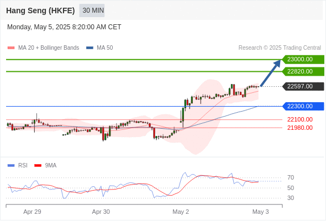Click the blue RSI legend swatch
Screen dimensions: 326x221
click(x=11, y=166)
